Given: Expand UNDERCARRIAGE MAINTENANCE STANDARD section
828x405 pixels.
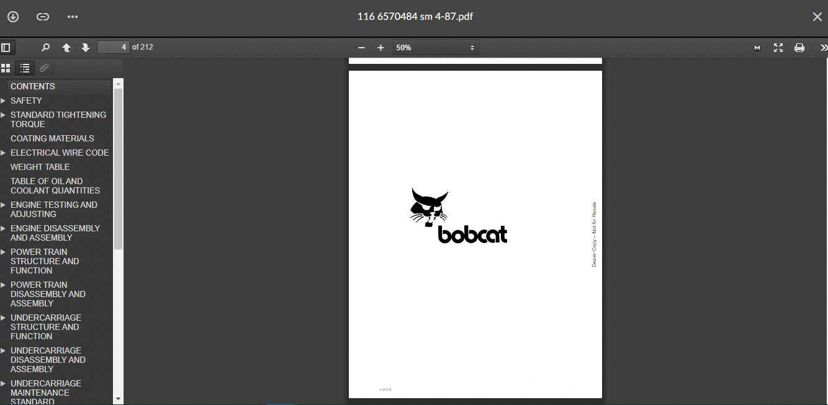Looking at the screenshot, I should tap(3, 383).
